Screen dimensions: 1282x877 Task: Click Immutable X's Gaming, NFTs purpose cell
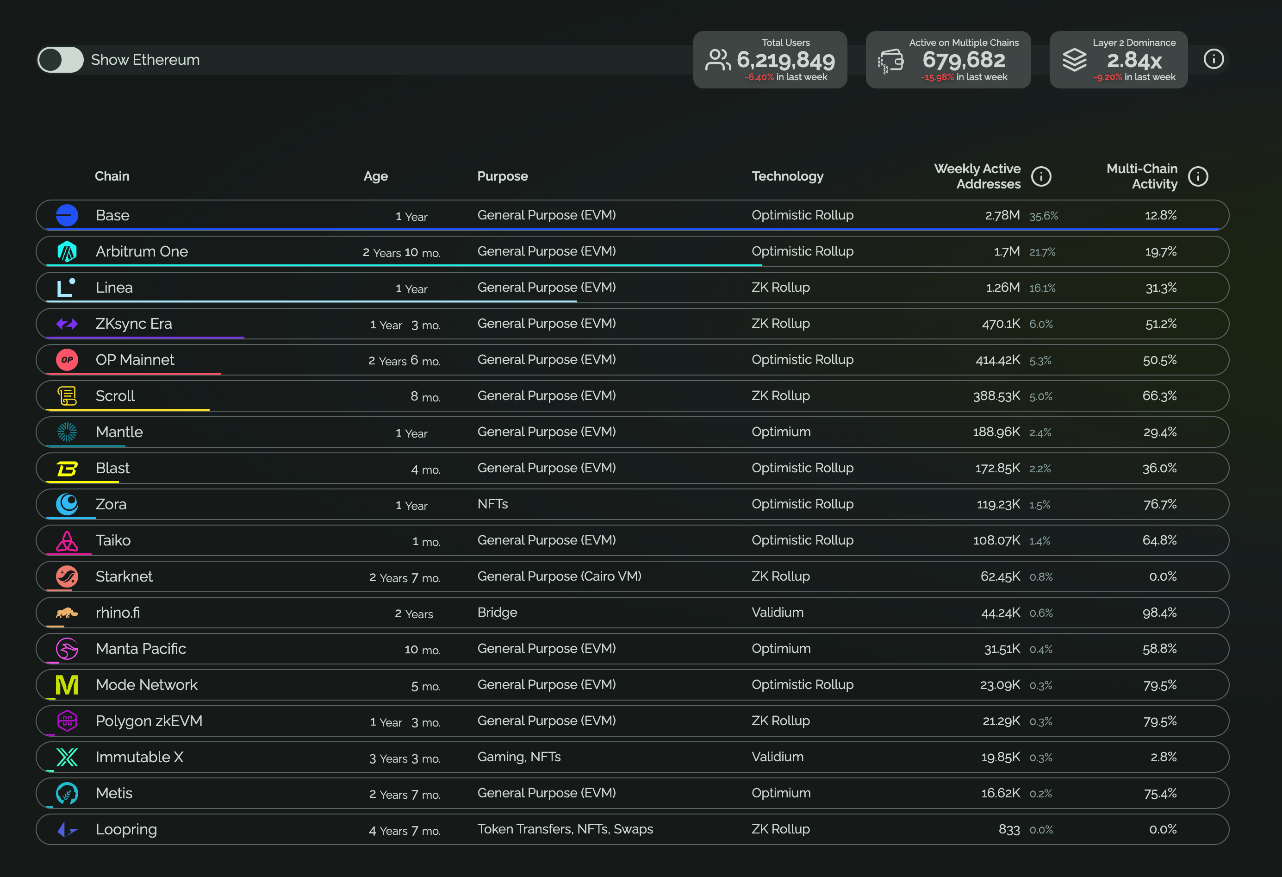tap(519, 757)
